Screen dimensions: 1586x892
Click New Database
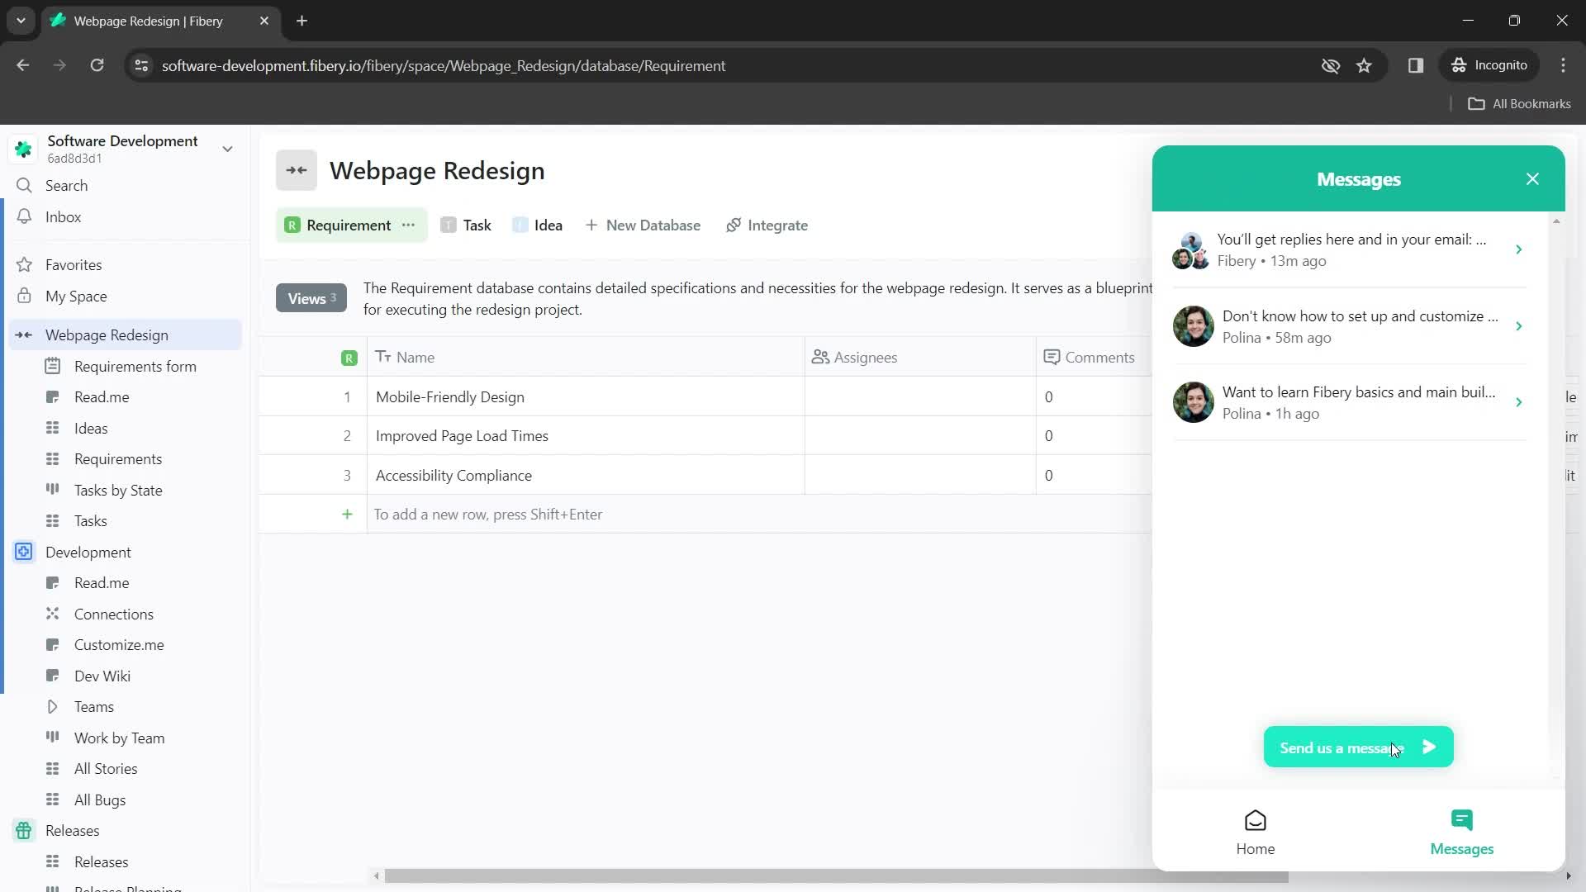click(x=643, y=225)
